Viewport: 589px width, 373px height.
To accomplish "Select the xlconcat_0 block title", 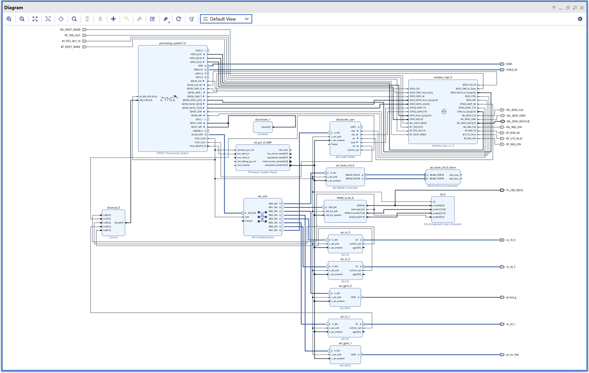I will [113, 208].
